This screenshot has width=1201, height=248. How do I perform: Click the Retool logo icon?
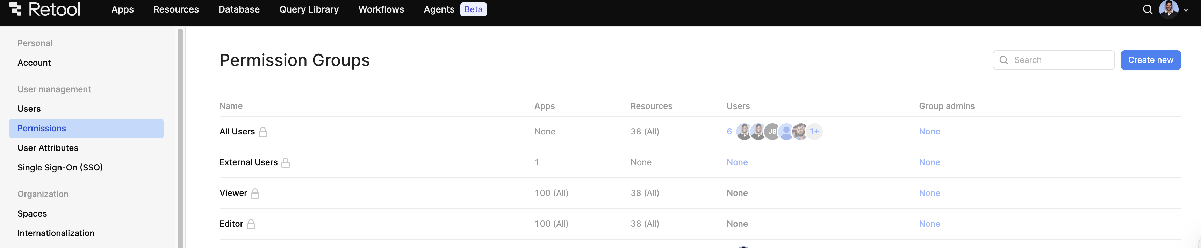15,9
